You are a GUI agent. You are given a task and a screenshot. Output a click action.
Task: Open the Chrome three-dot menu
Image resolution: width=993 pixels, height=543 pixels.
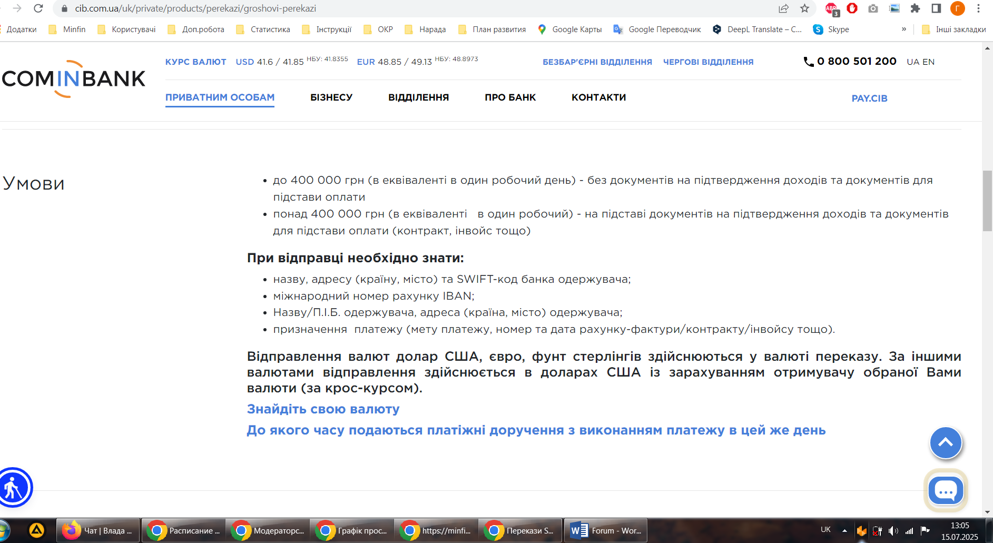click(978, 8)
